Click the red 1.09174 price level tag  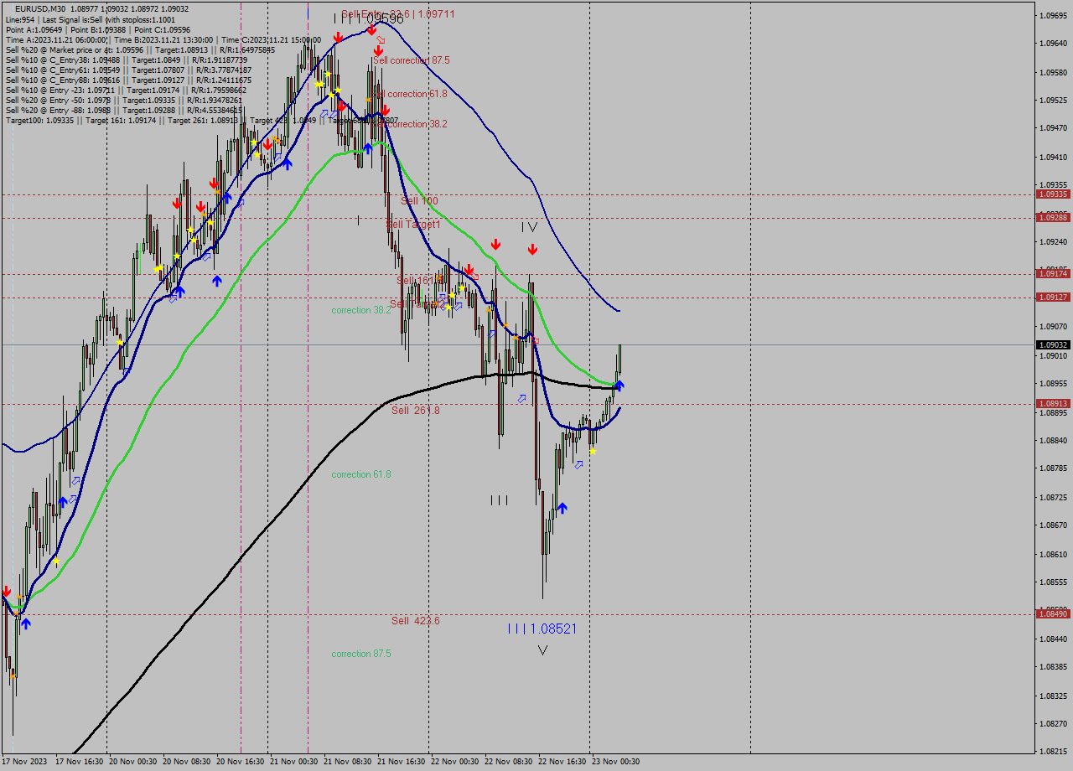pos(1053,274)
